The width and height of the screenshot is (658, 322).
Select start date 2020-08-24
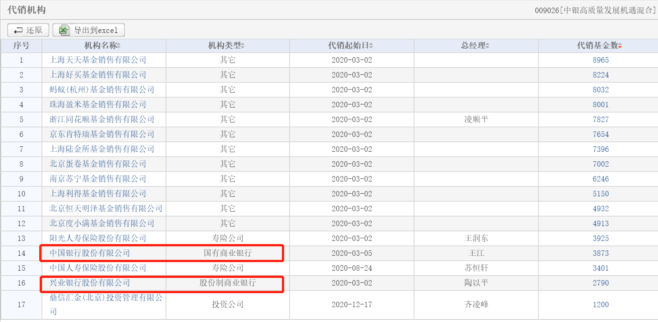[x=352, y=268]
